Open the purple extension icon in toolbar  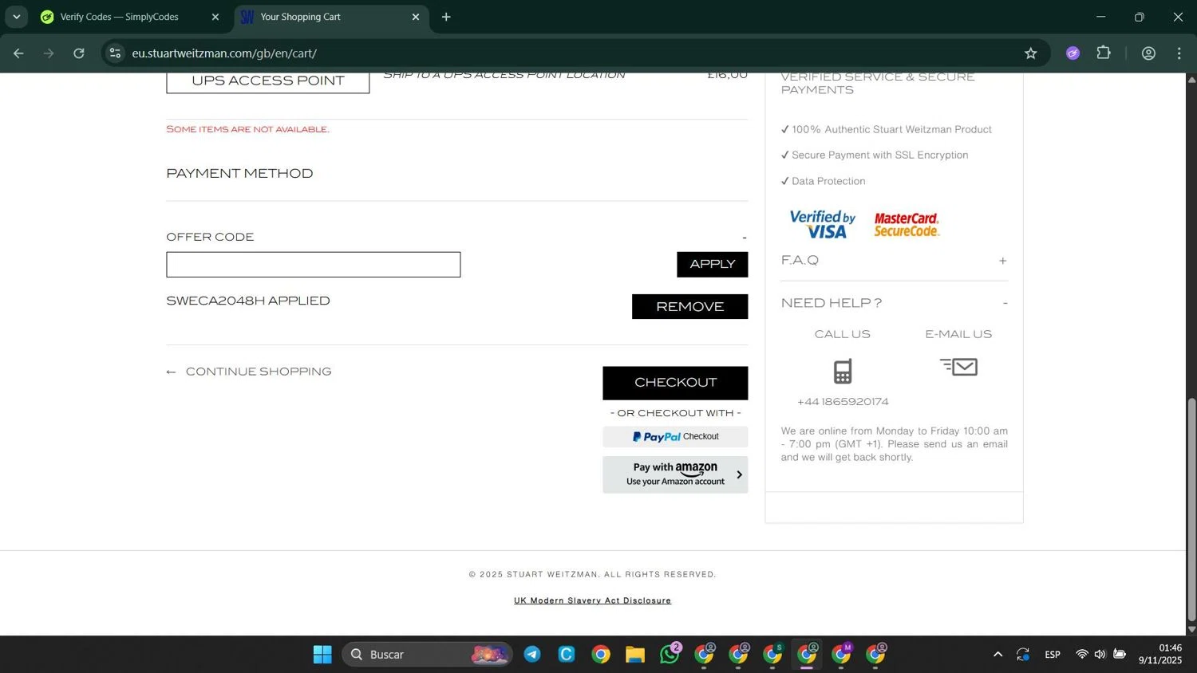1073,53
